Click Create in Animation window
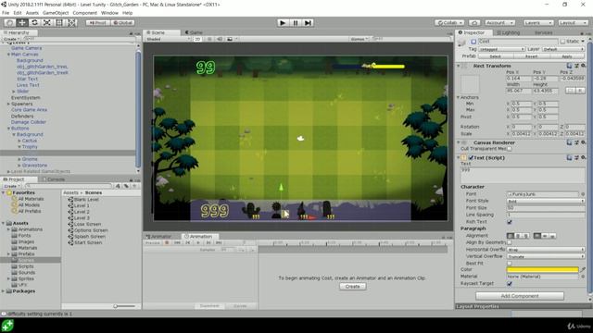593x333 pixels. pyautogui.click(x=352, y=287)
